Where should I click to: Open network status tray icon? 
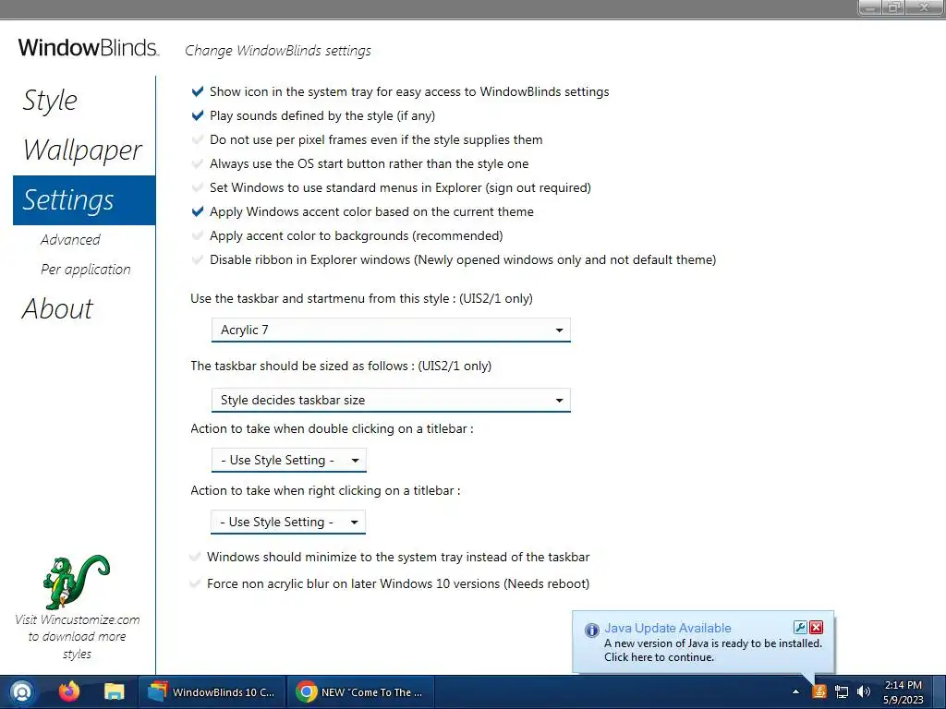click(842, 692)
